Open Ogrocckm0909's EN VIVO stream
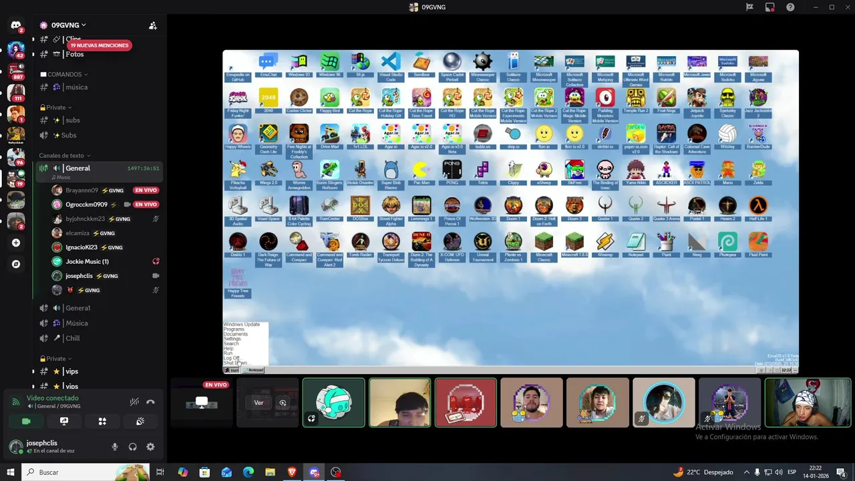 coord(146,204)
